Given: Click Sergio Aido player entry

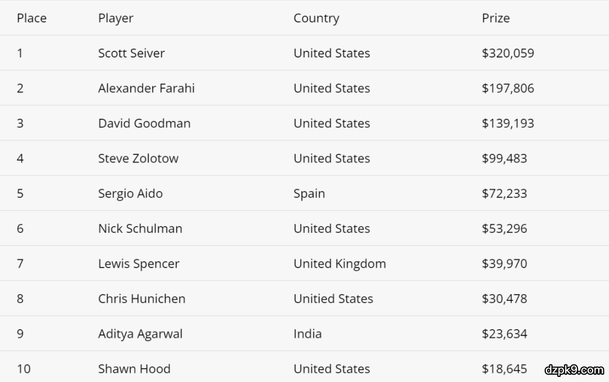Looking at the screenshot, I should [130, 193].
